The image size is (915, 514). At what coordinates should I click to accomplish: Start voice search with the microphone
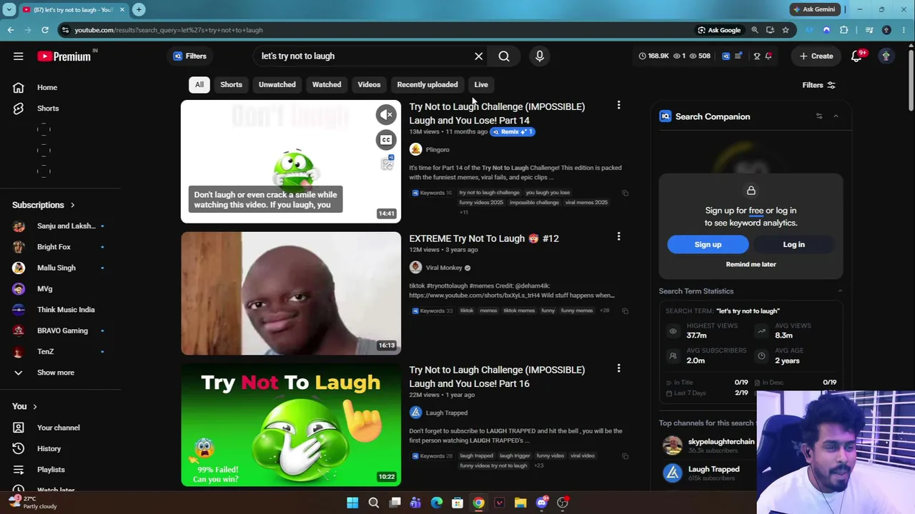click(x=540, y=56)
